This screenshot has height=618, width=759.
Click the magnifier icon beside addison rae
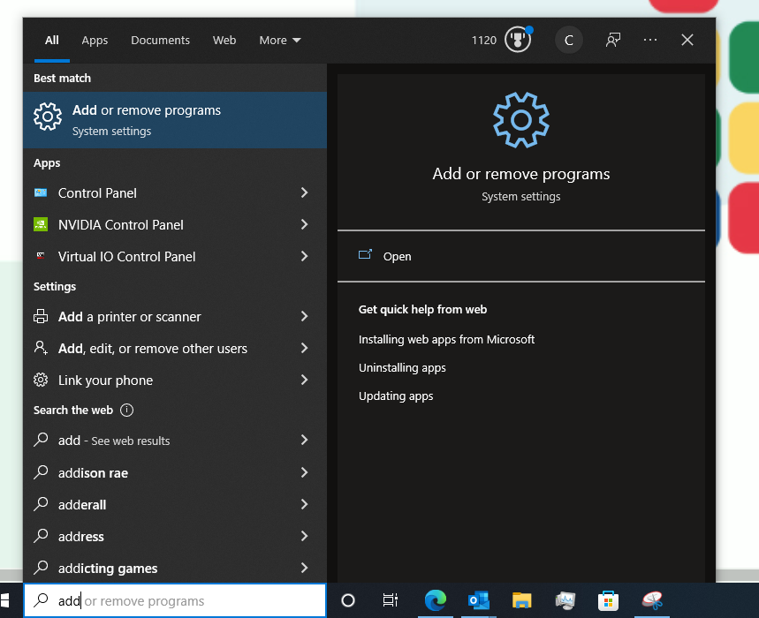point(41,472)
